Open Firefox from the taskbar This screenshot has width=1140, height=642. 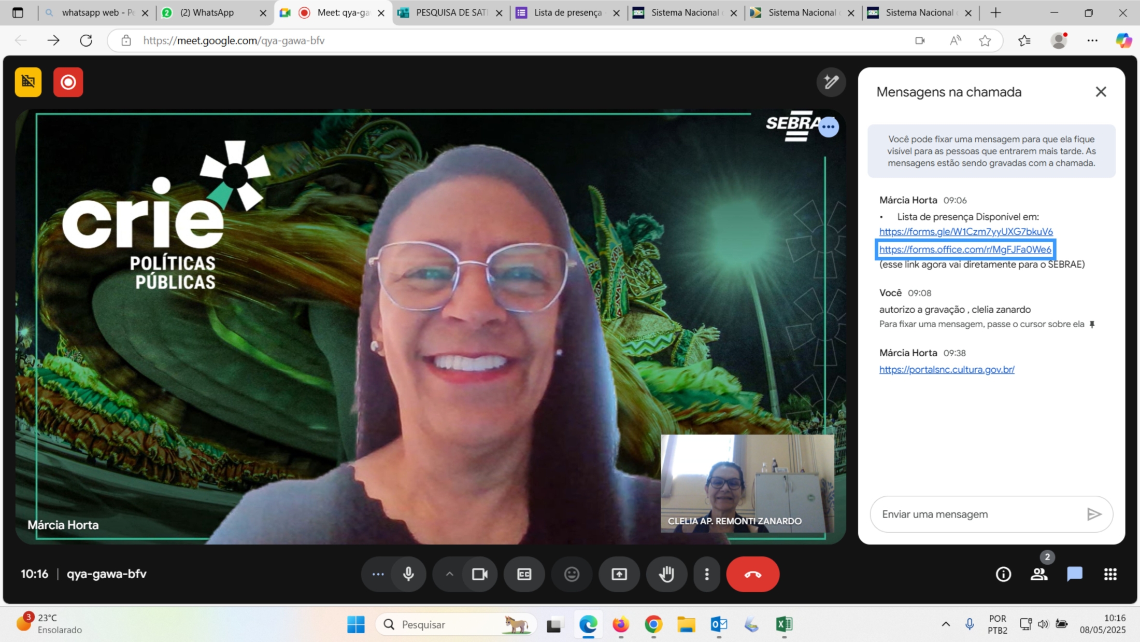point(620,624)
